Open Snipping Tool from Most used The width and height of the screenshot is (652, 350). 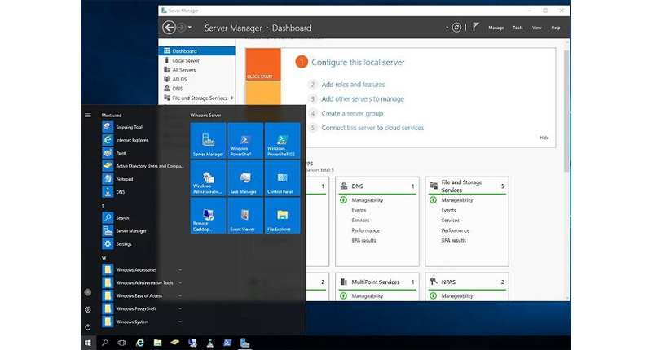(x=129, y=127)
